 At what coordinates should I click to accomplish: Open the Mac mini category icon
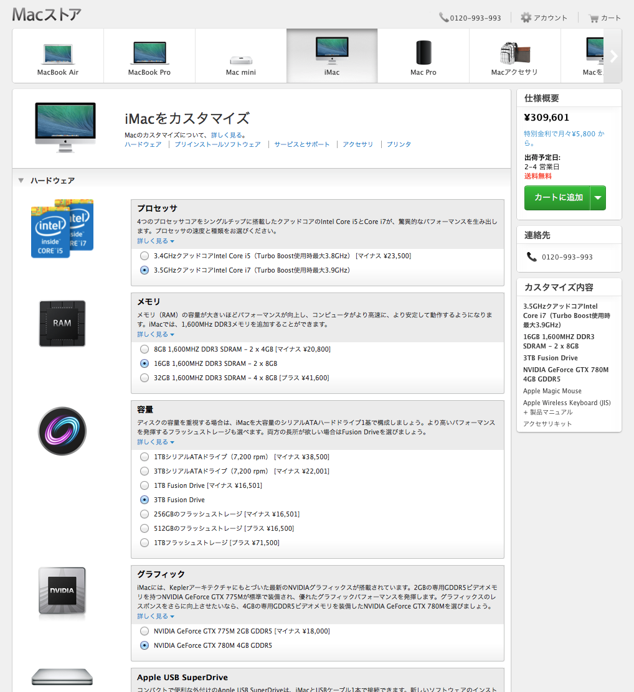[241, 60]
